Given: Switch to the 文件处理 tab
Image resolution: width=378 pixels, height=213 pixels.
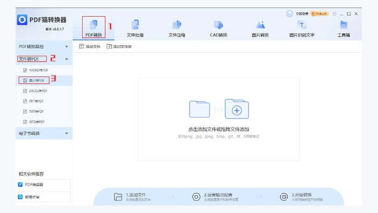Looking at the screenshot, I should (x=135, y=28).
